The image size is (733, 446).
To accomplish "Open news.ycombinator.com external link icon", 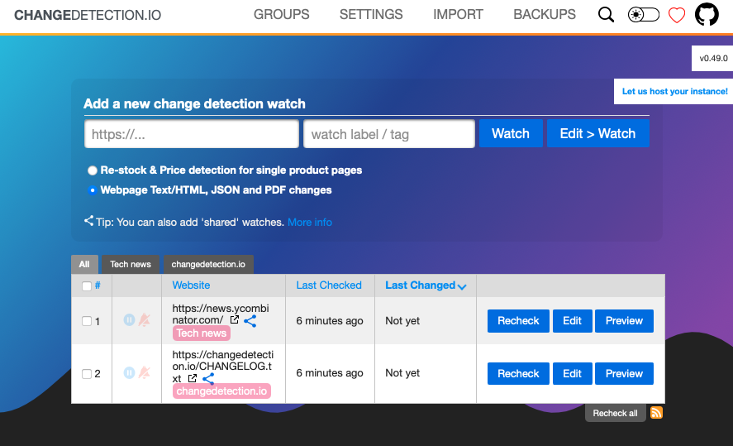I will click(x=234, y=319).
